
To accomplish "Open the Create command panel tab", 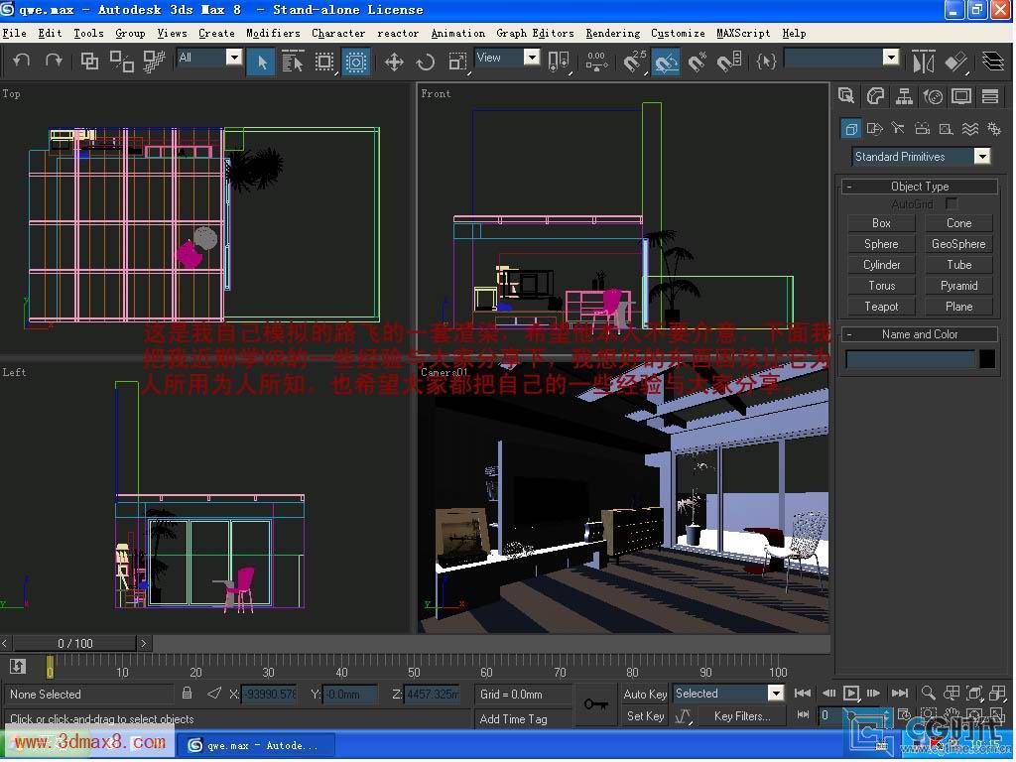I will 846,96.
